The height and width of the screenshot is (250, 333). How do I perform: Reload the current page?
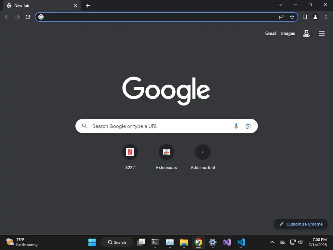click(x=28, y=17)
